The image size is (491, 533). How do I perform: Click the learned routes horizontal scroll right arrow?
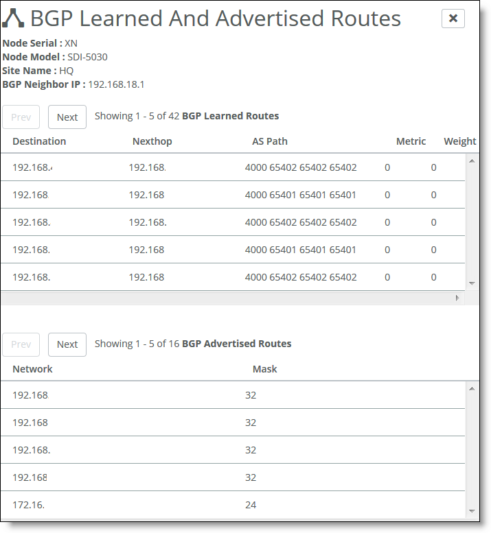(x=457, y=298)
